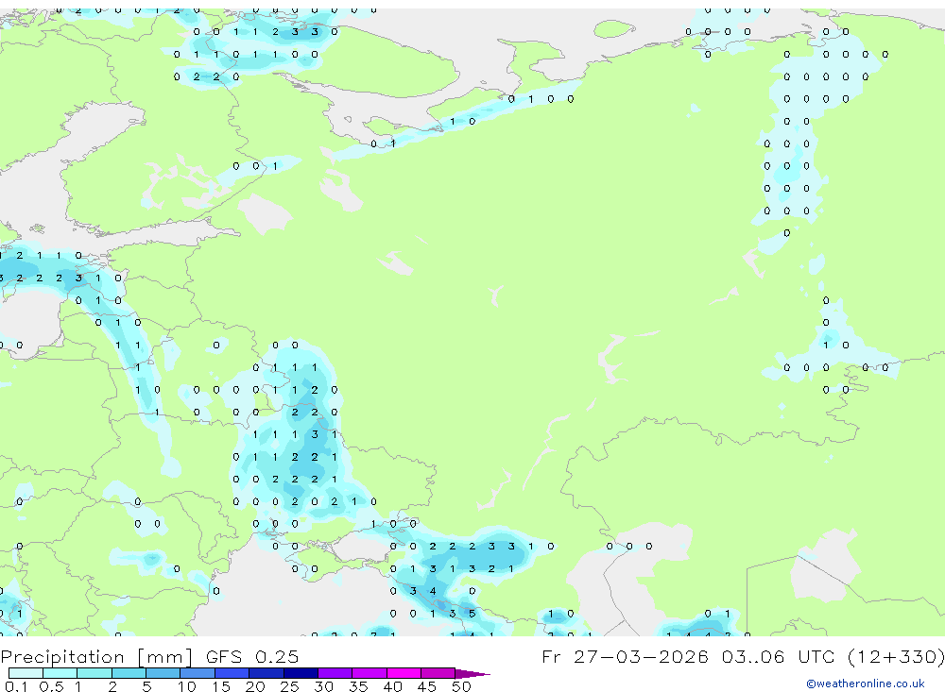Click the '45' legend scale label
This screenshot has width=945, height=692.
[x=427, y=686]
